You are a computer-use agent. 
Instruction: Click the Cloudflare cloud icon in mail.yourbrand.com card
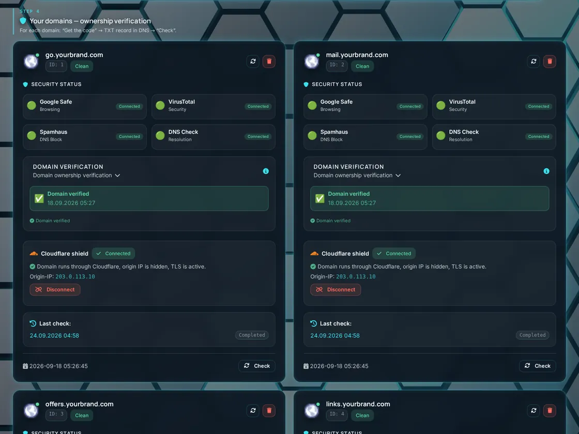pos(314,254)
